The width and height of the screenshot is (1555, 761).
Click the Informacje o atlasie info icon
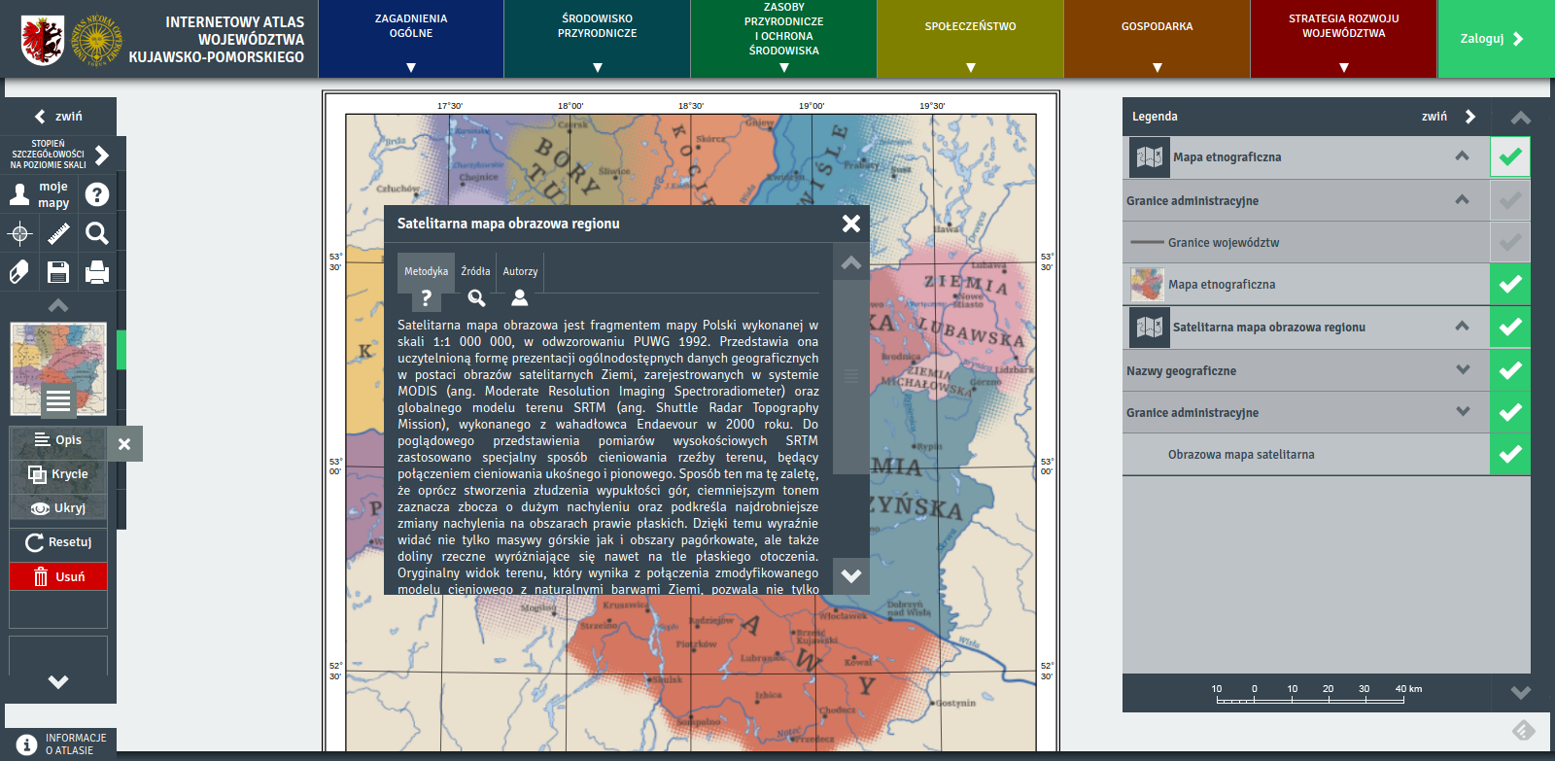[x=26, y=744]
